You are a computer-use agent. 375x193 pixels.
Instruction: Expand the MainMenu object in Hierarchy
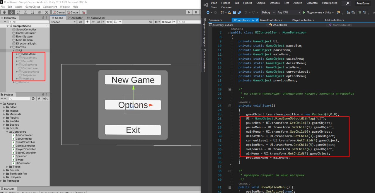[17, 54]
